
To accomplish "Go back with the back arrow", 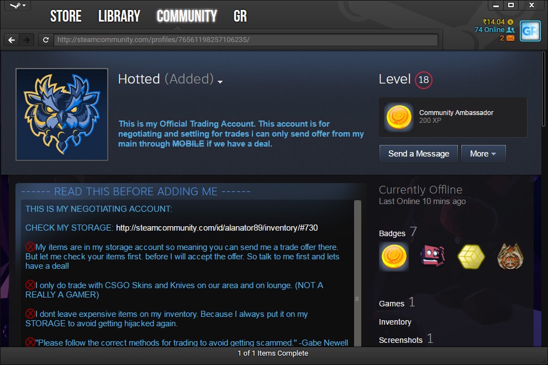I will click(12, 40).
